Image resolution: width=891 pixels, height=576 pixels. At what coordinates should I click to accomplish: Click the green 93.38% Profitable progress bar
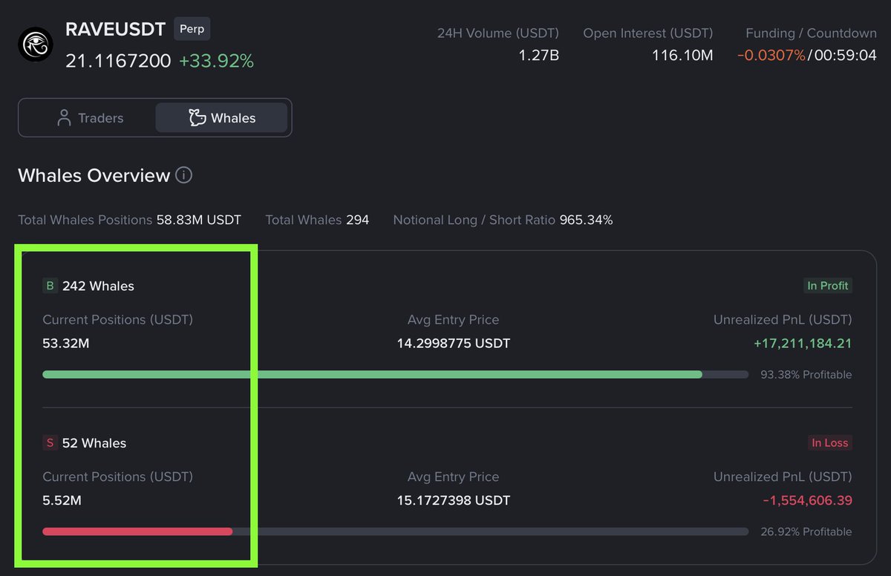pyautogui.click(x=371, y=374)
